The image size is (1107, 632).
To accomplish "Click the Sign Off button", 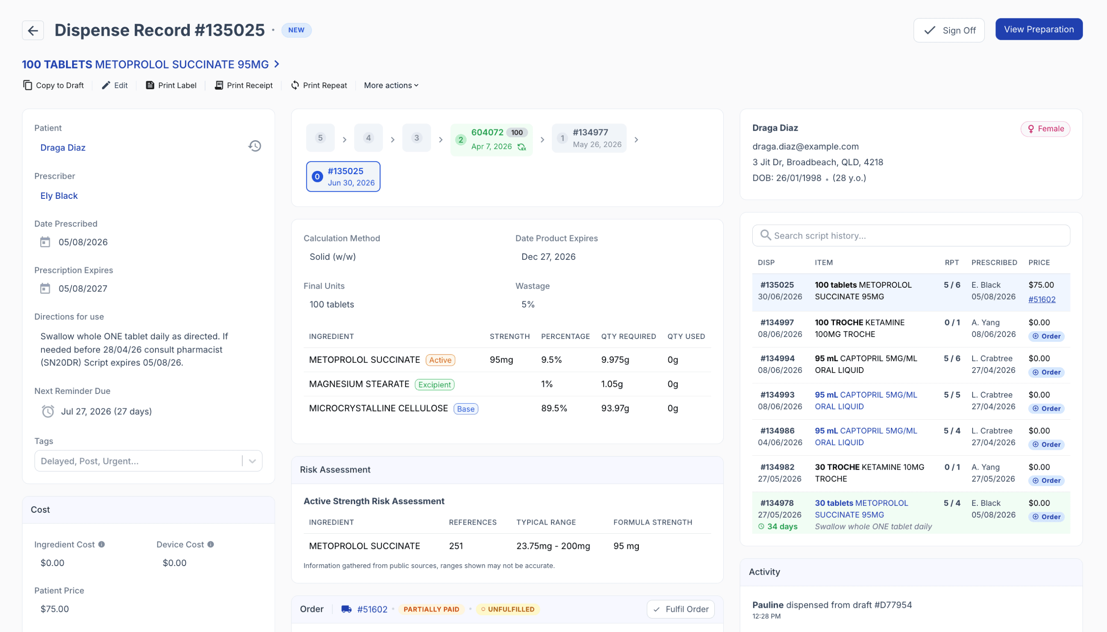I will 949,30.
